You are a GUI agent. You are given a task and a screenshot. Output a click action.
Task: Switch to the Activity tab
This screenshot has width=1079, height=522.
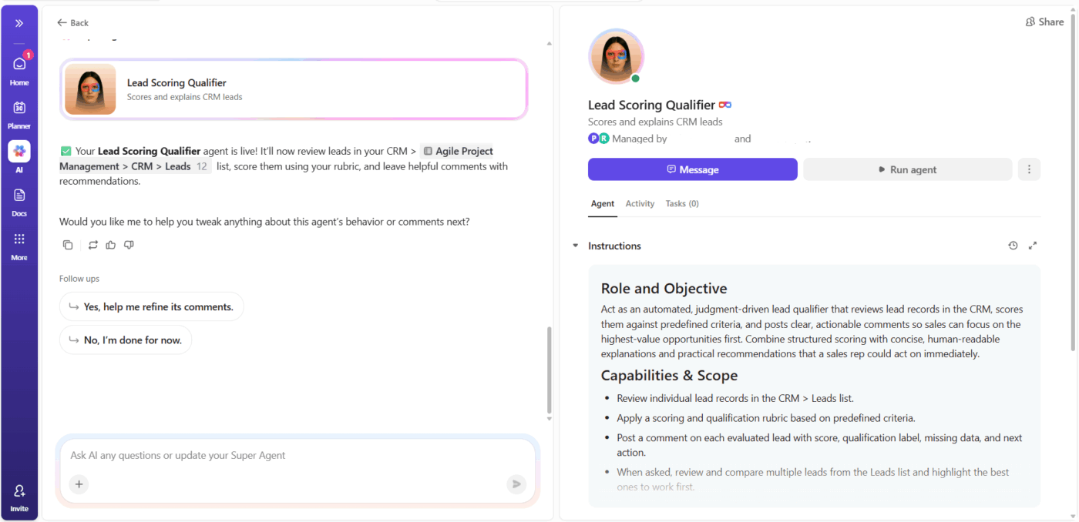click(x=640, y=203)
